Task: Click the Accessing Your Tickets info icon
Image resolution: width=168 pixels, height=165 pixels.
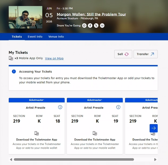Action: 14,71
